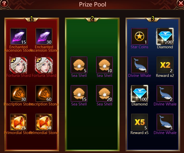Close the Prize Pool window
Viewport: 184px width, 153px height.
pyautogui.click(x=180, y=3)
